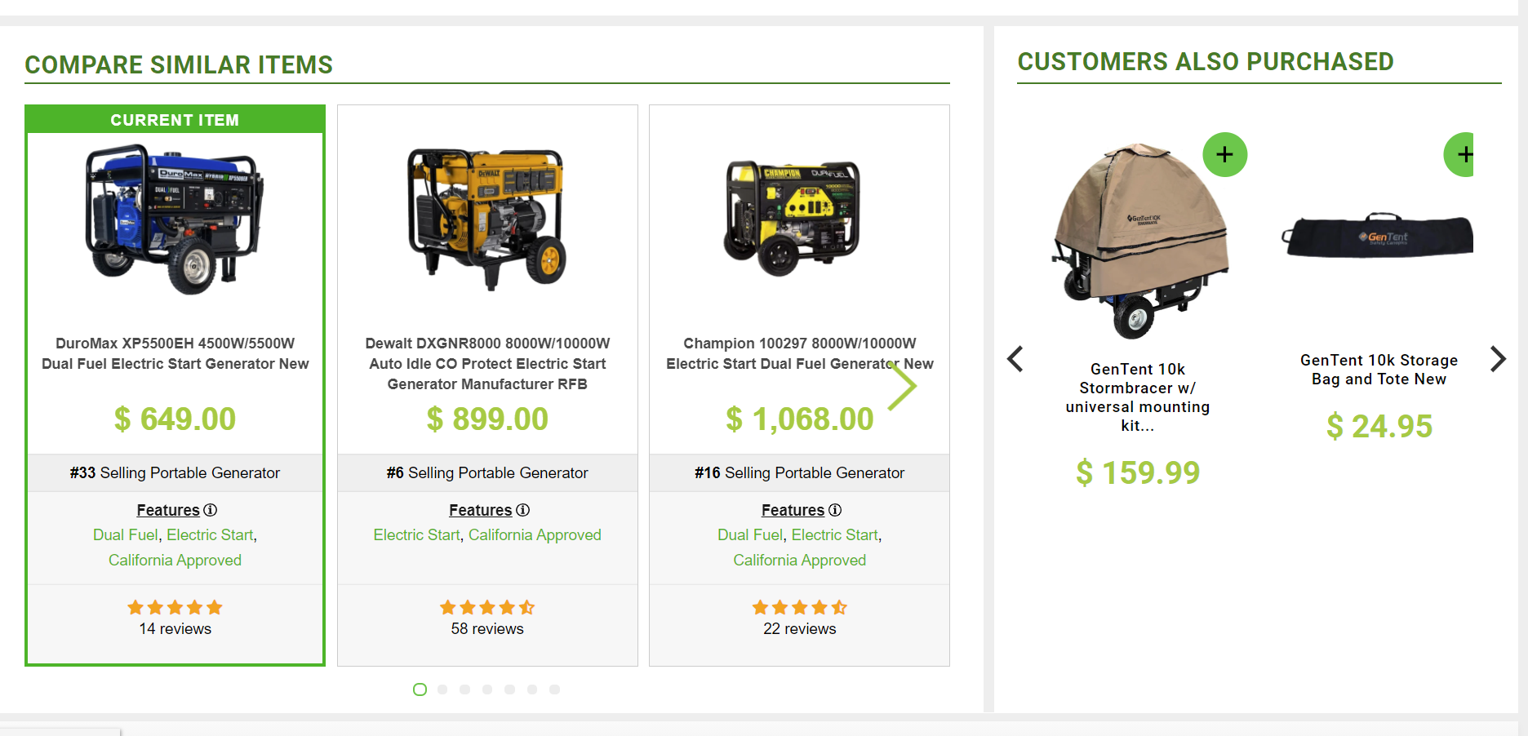1528x736 pixels.
Task: Click California Approved feature under DuroMax
Action: [175, 561]
